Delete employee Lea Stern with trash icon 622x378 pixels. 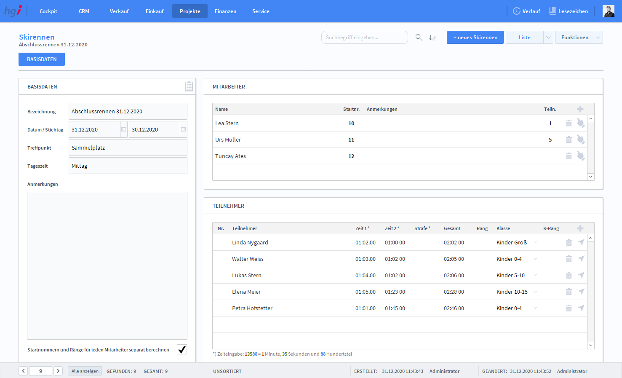(x=569, y=123)
